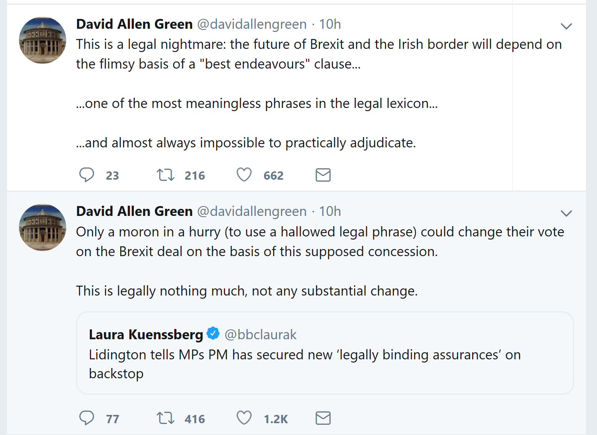Open the first tweet's 10h timestamp

(x=330, y=24)
